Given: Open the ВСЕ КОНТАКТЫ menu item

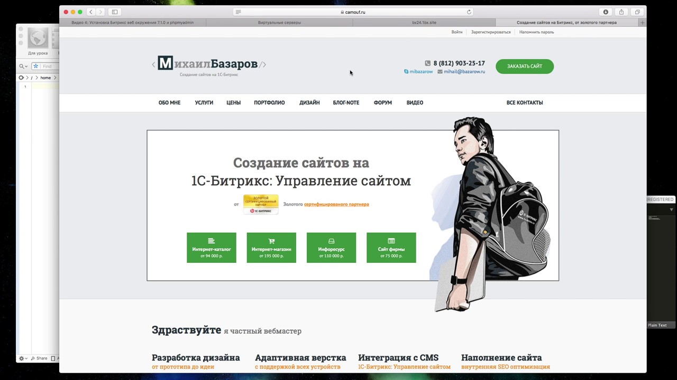Looking at the screenshot, I should tap(525, 102).
